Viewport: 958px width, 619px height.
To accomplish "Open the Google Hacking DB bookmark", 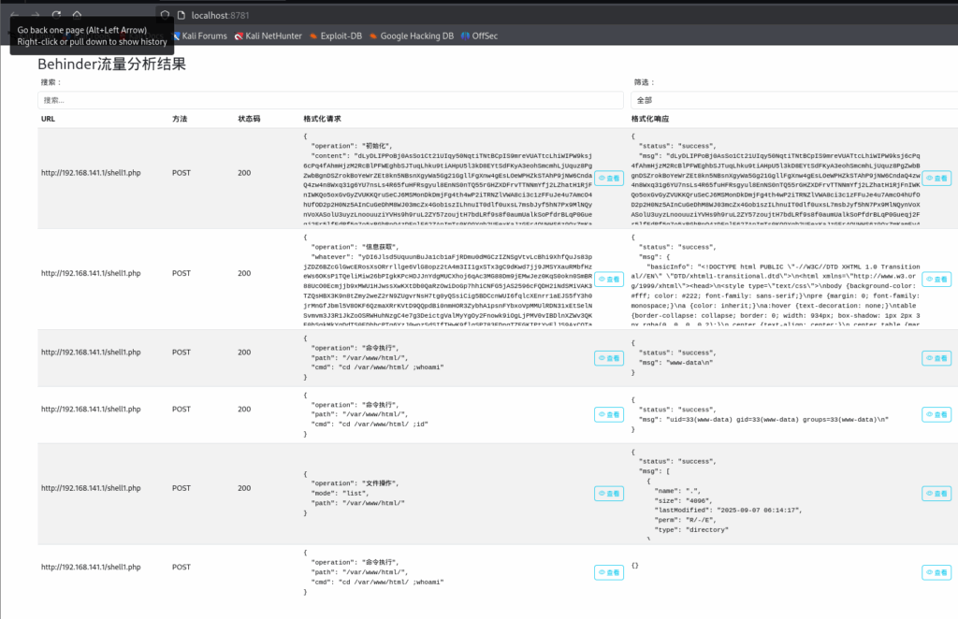I will click(412, 36).
